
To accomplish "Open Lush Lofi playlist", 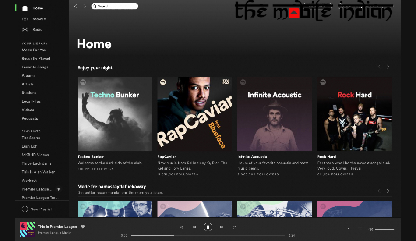I will 29,146.
